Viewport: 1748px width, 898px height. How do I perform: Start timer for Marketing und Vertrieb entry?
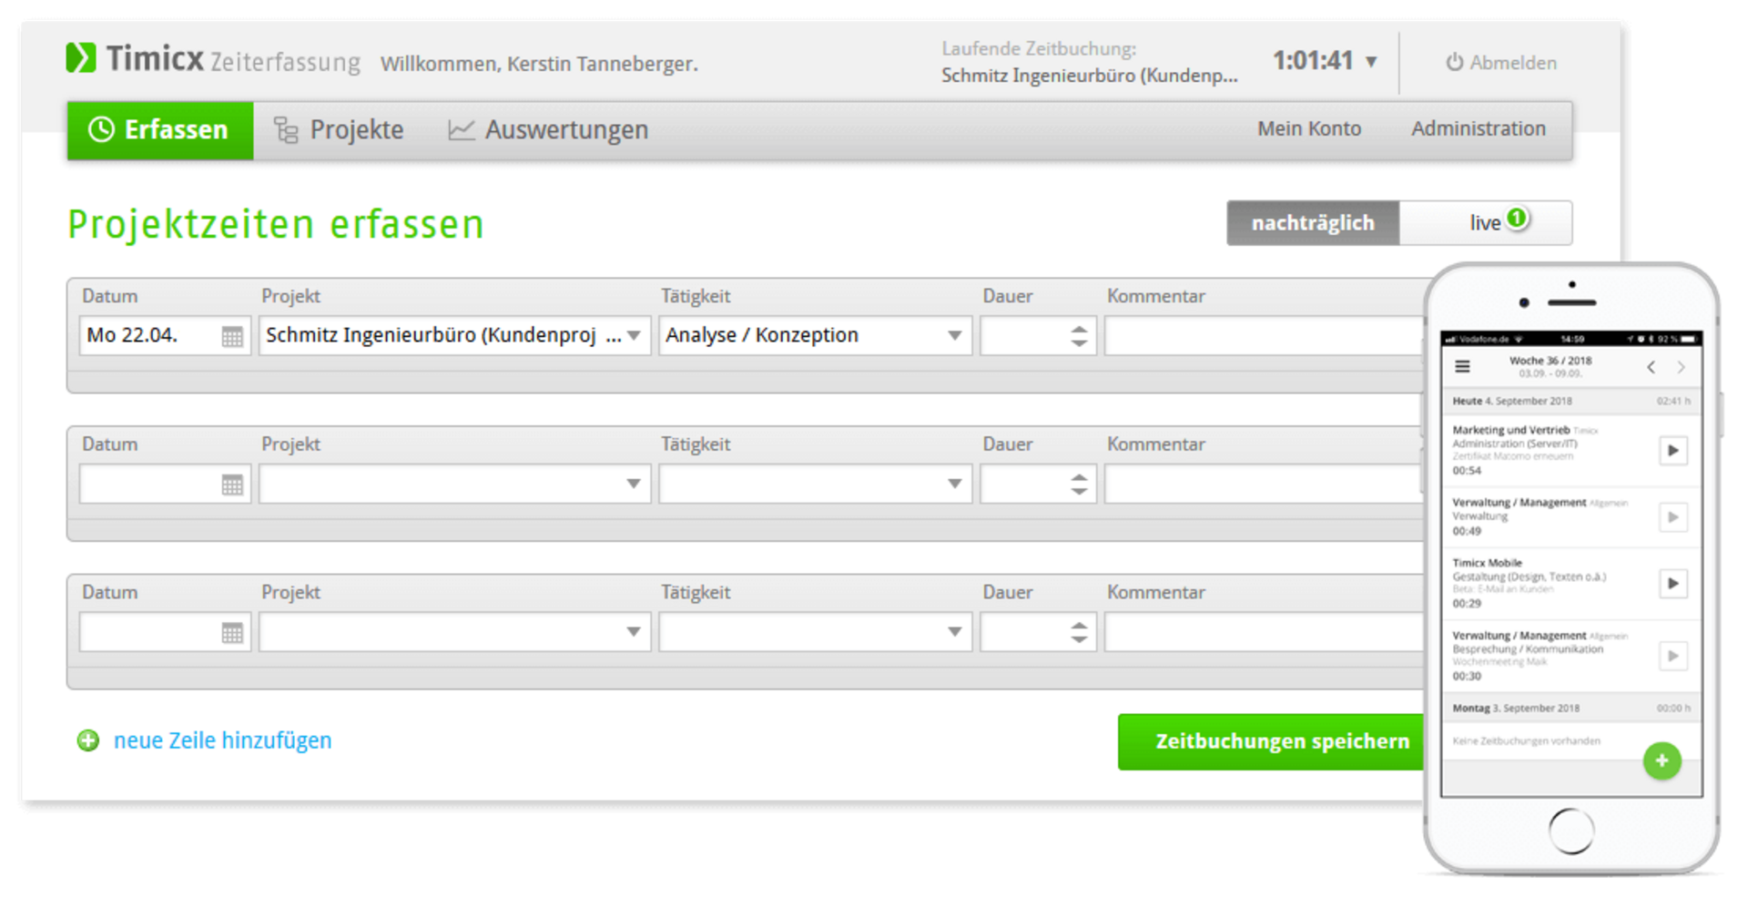1672,450
